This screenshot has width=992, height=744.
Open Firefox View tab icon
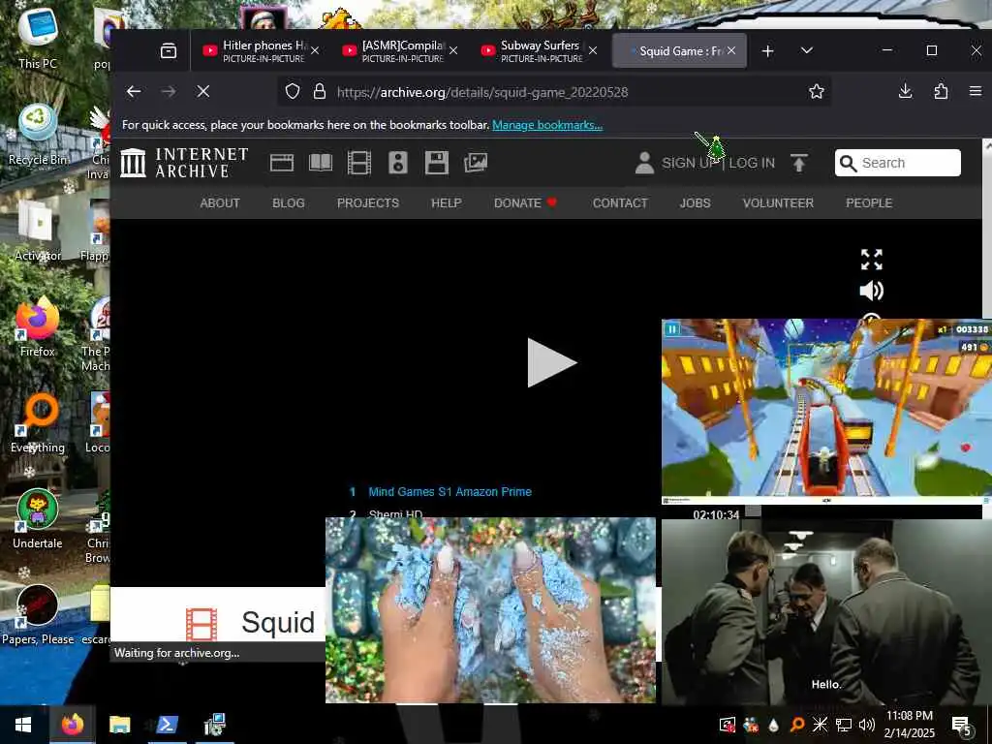[x=169, y=50]
